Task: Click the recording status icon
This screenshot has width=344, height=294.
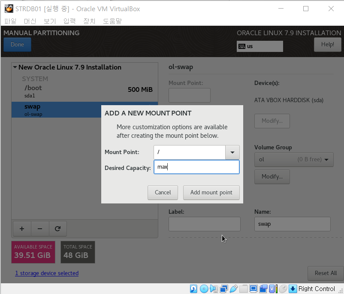Action: click(263, 289)
